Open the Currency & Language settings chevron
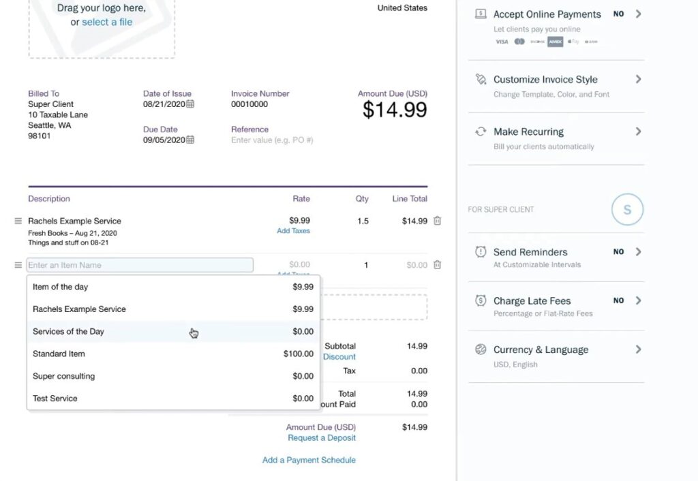Image resolution: width=698 pixels, height=481 pixels. point(637,350)
